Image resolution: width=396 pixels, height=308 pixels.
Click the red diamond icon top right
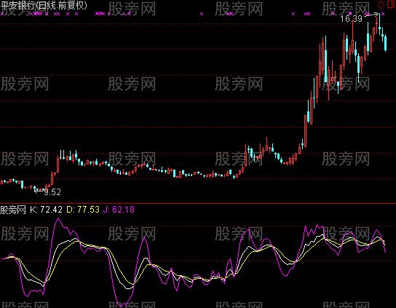pyautogui.click(x=381, y=4)
